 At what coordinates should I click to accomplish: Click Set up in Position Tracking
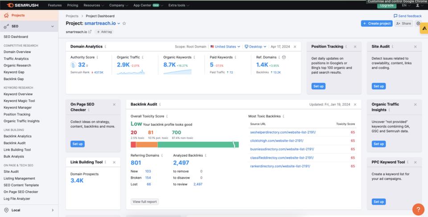[x=318, y=86]
